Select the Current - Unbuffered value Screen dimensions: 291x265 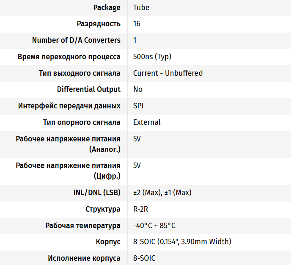[x=167, y=73]
